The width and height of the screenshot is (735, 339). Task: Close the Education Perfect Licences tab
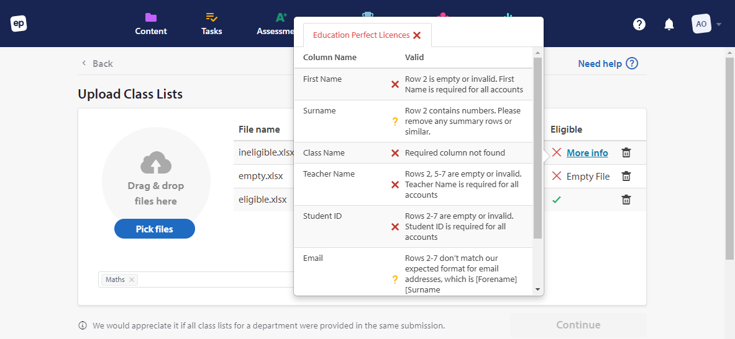[417, 35]
